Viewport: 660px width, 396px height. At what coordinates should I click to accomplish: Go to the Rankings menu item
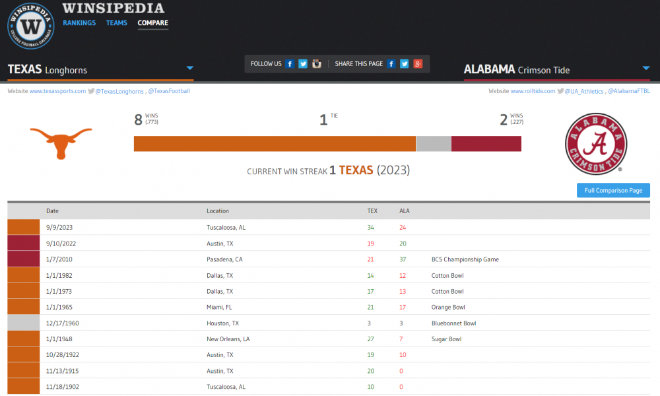(79, 23)
